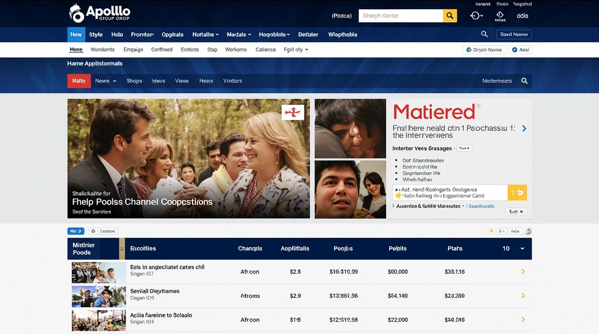Expand the Notallie dropdown menu

click(205, 34)
